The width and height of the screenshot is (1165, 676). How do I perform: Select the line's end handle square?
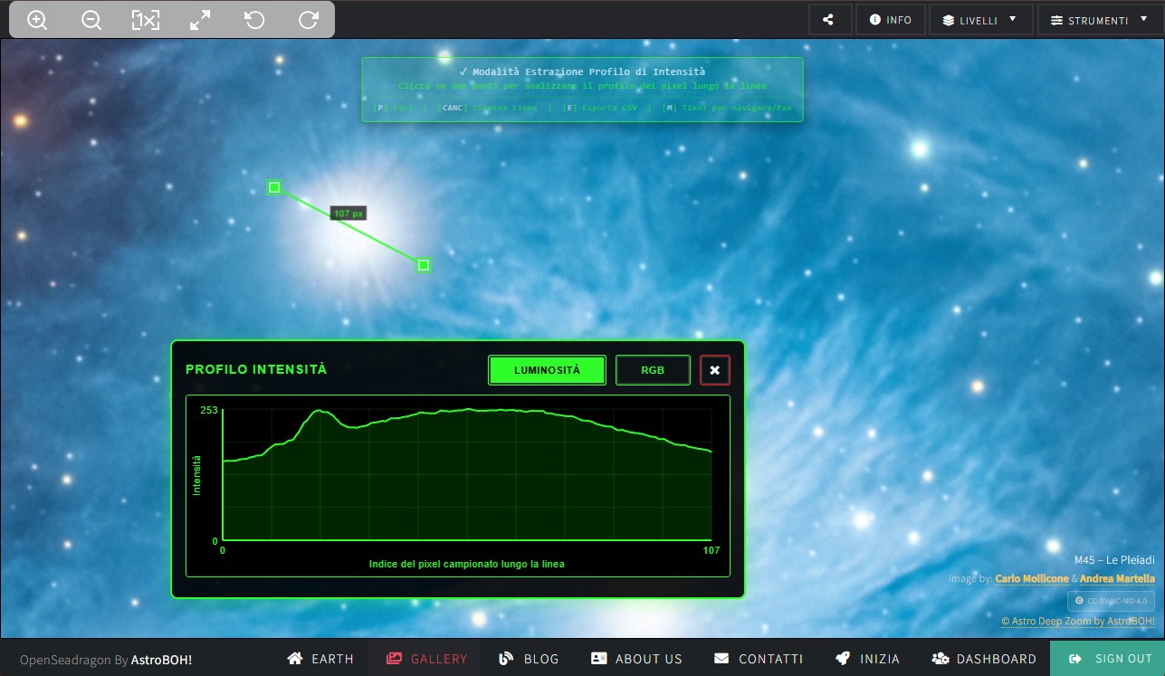[424, 265]
